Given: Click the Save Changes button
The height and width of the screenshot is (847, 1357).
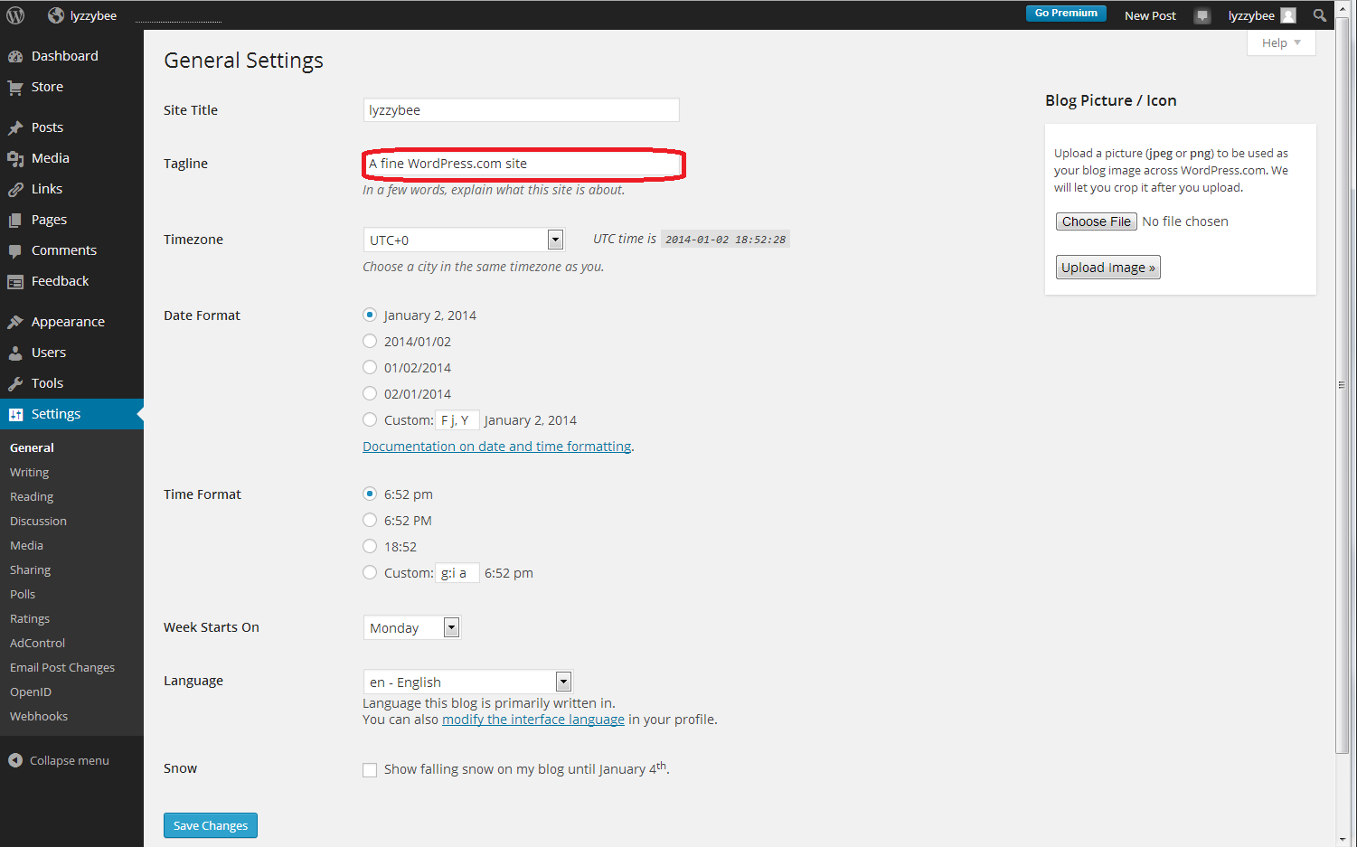Looking at the screenshot, I should (211, 825).
